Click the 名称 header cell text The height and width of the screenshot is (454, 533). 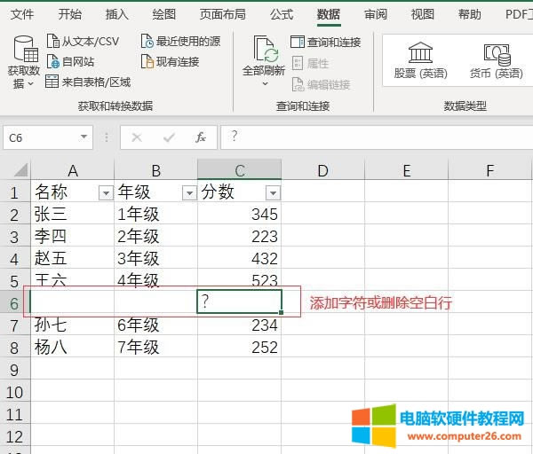click(x=51, y=192)
